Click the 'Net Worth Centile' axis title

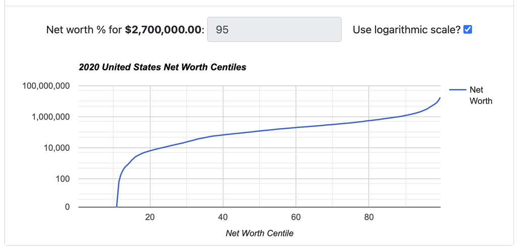[x=260, y=233]
